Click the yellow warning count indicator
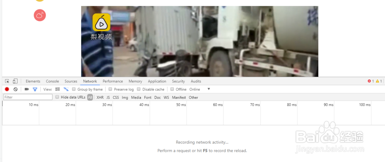Viewport: 385px width, 162px height. (x=379, y=81)
